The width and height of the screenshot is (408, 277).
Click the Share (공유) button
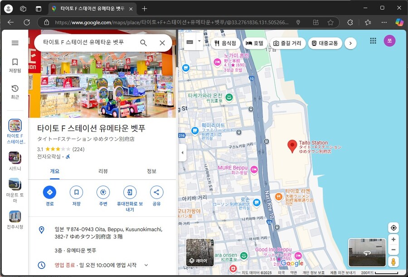click(x=157, y=196)
